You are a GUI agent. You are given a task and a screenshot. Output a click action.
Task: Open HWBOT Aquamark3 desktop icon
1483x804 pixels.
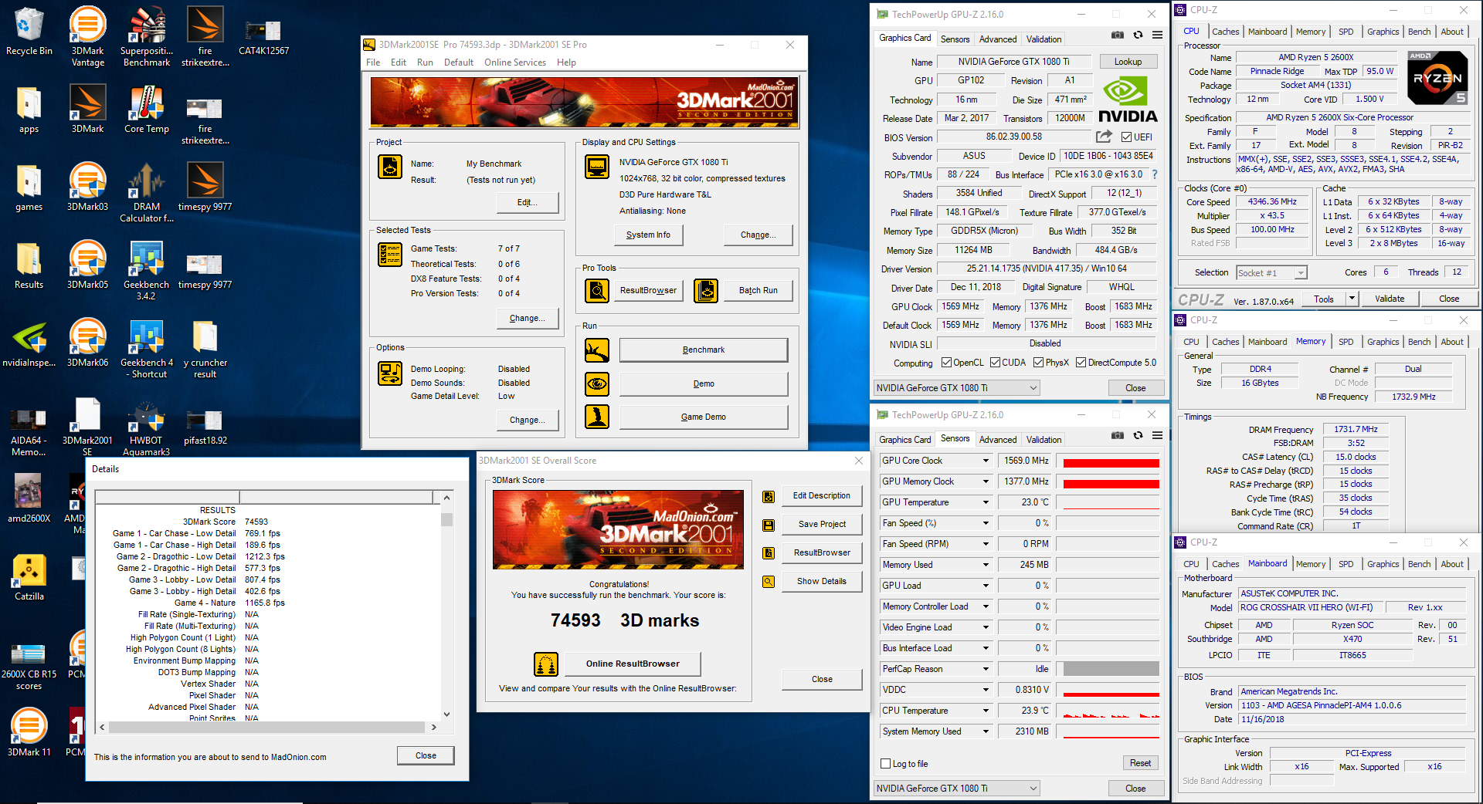[x=147, y=427]
